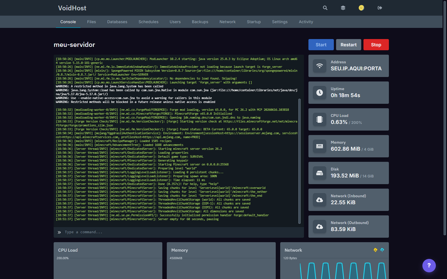Click the wifi icon on Address card

[320, 66]
